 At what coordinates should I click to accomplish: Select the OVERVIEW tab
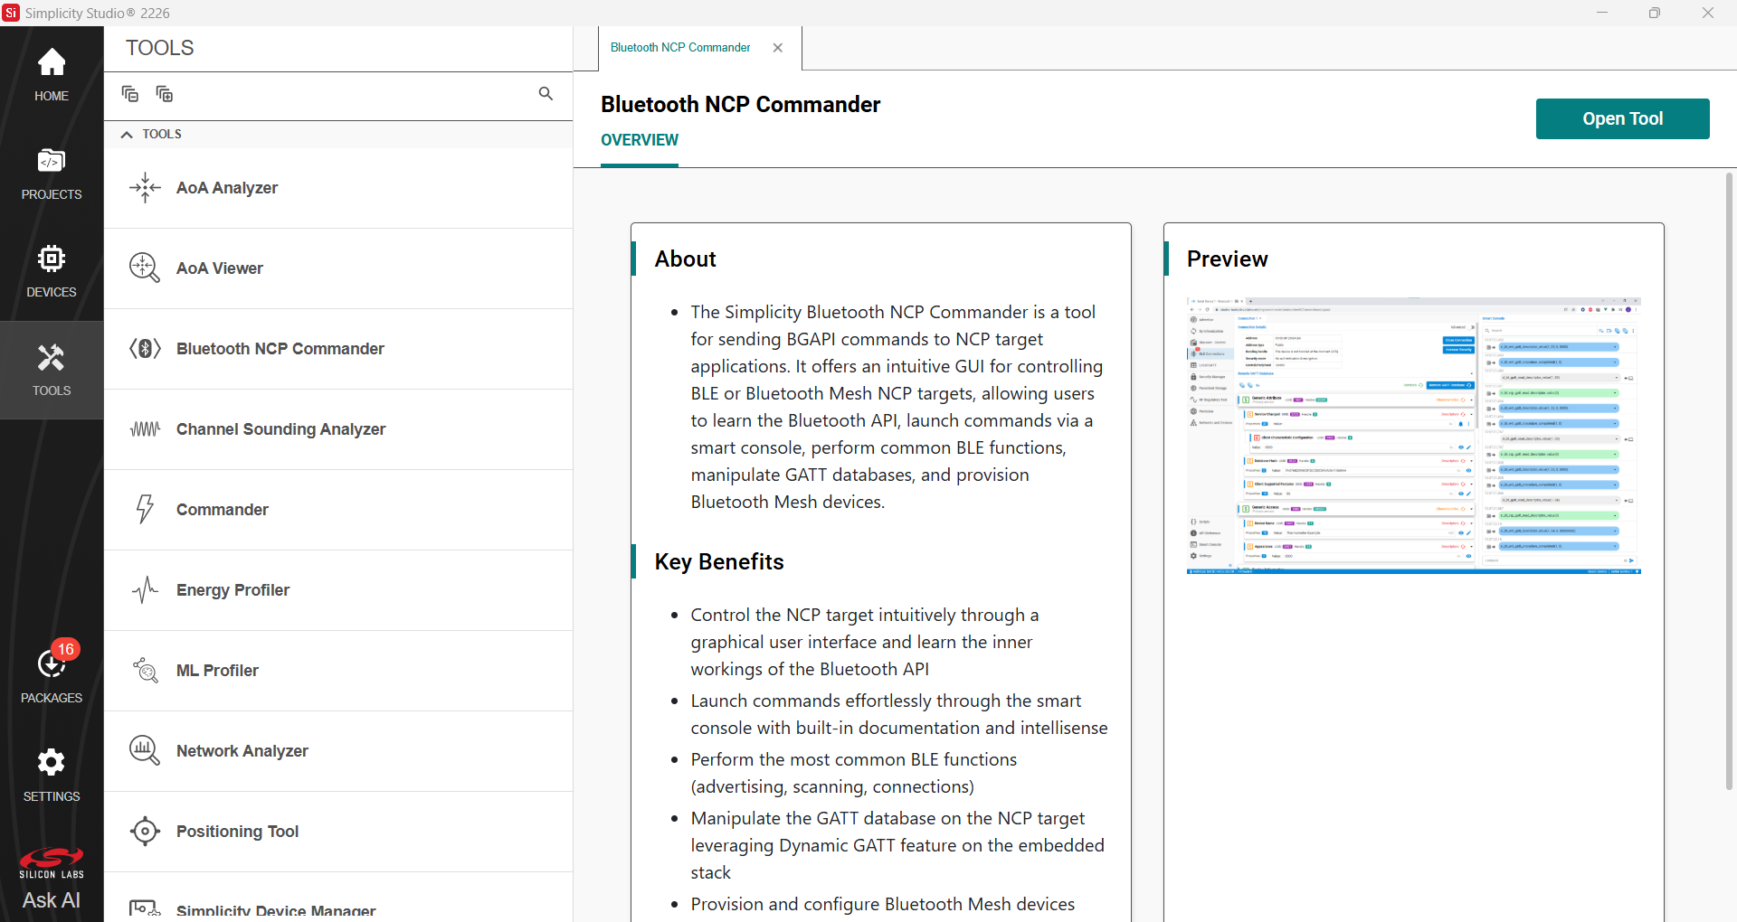[x=640, y=140]
